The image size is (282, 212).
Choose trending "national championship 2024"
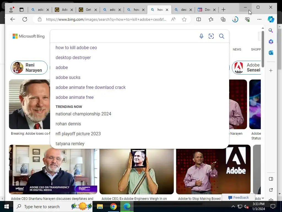tap(83, 114)
